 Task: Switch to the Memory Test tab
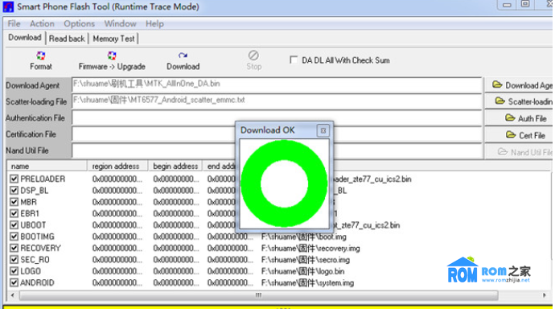(x=113, y=39)
